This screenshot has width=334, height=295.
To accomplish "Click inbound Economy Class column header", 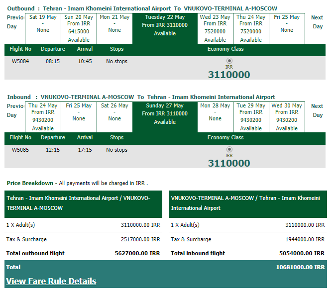I will pyautogui.click(x=225, y=137).
